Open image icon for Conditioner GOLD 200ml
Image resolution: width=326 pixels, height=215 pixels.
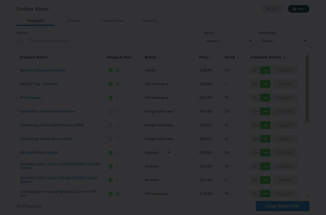point(111,180)
